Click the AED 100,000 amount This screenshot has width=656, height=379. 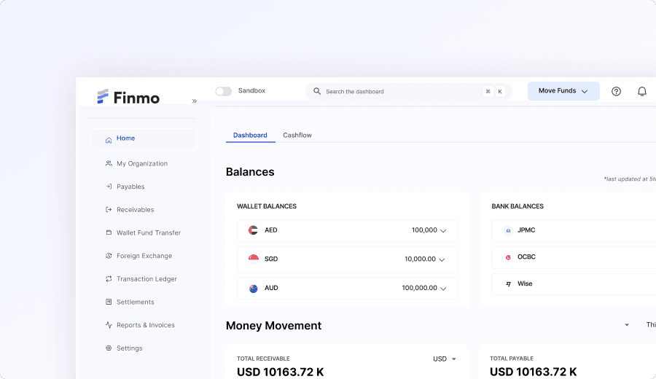pyautogui.click(x=424, y=230)
